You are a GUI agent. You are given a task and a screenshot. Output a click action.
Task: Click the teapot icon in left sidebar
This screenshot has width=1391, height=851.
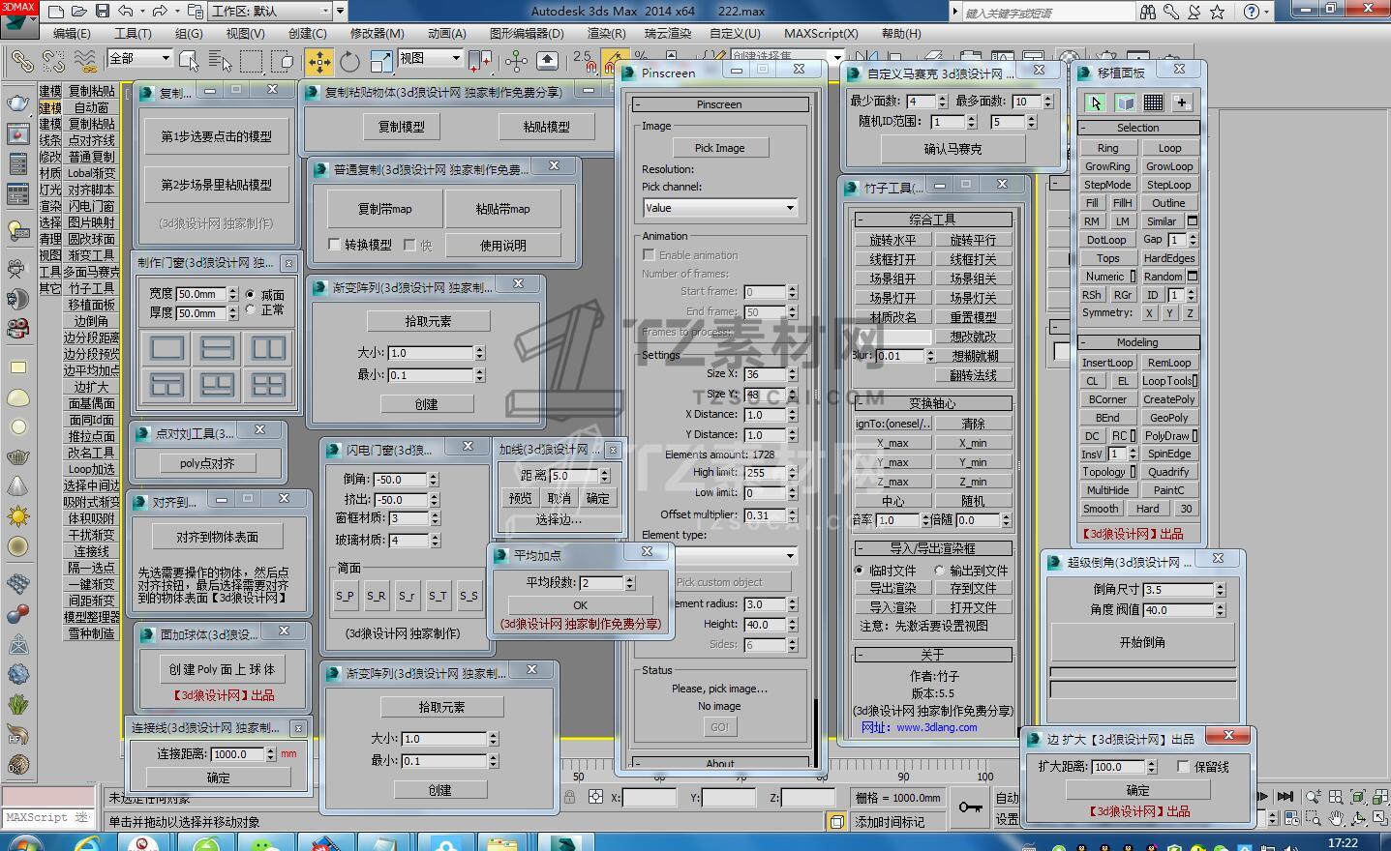[x=17, y=102]
